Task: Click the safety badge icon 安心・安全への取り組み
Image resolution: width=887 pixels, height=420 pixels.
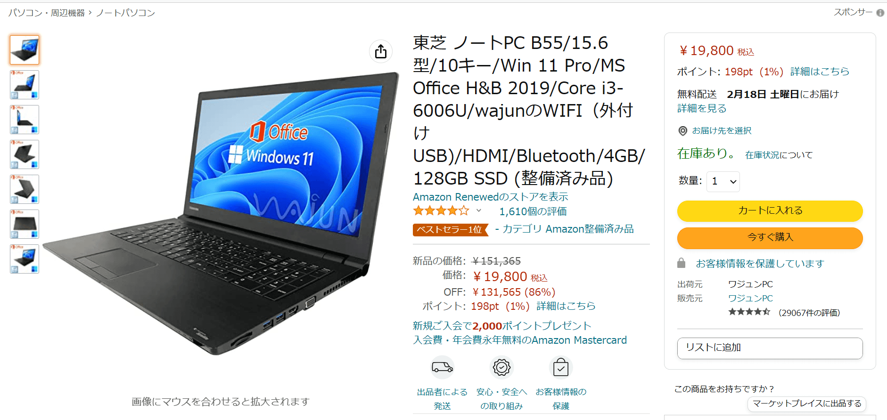Action: pos(501,367)
